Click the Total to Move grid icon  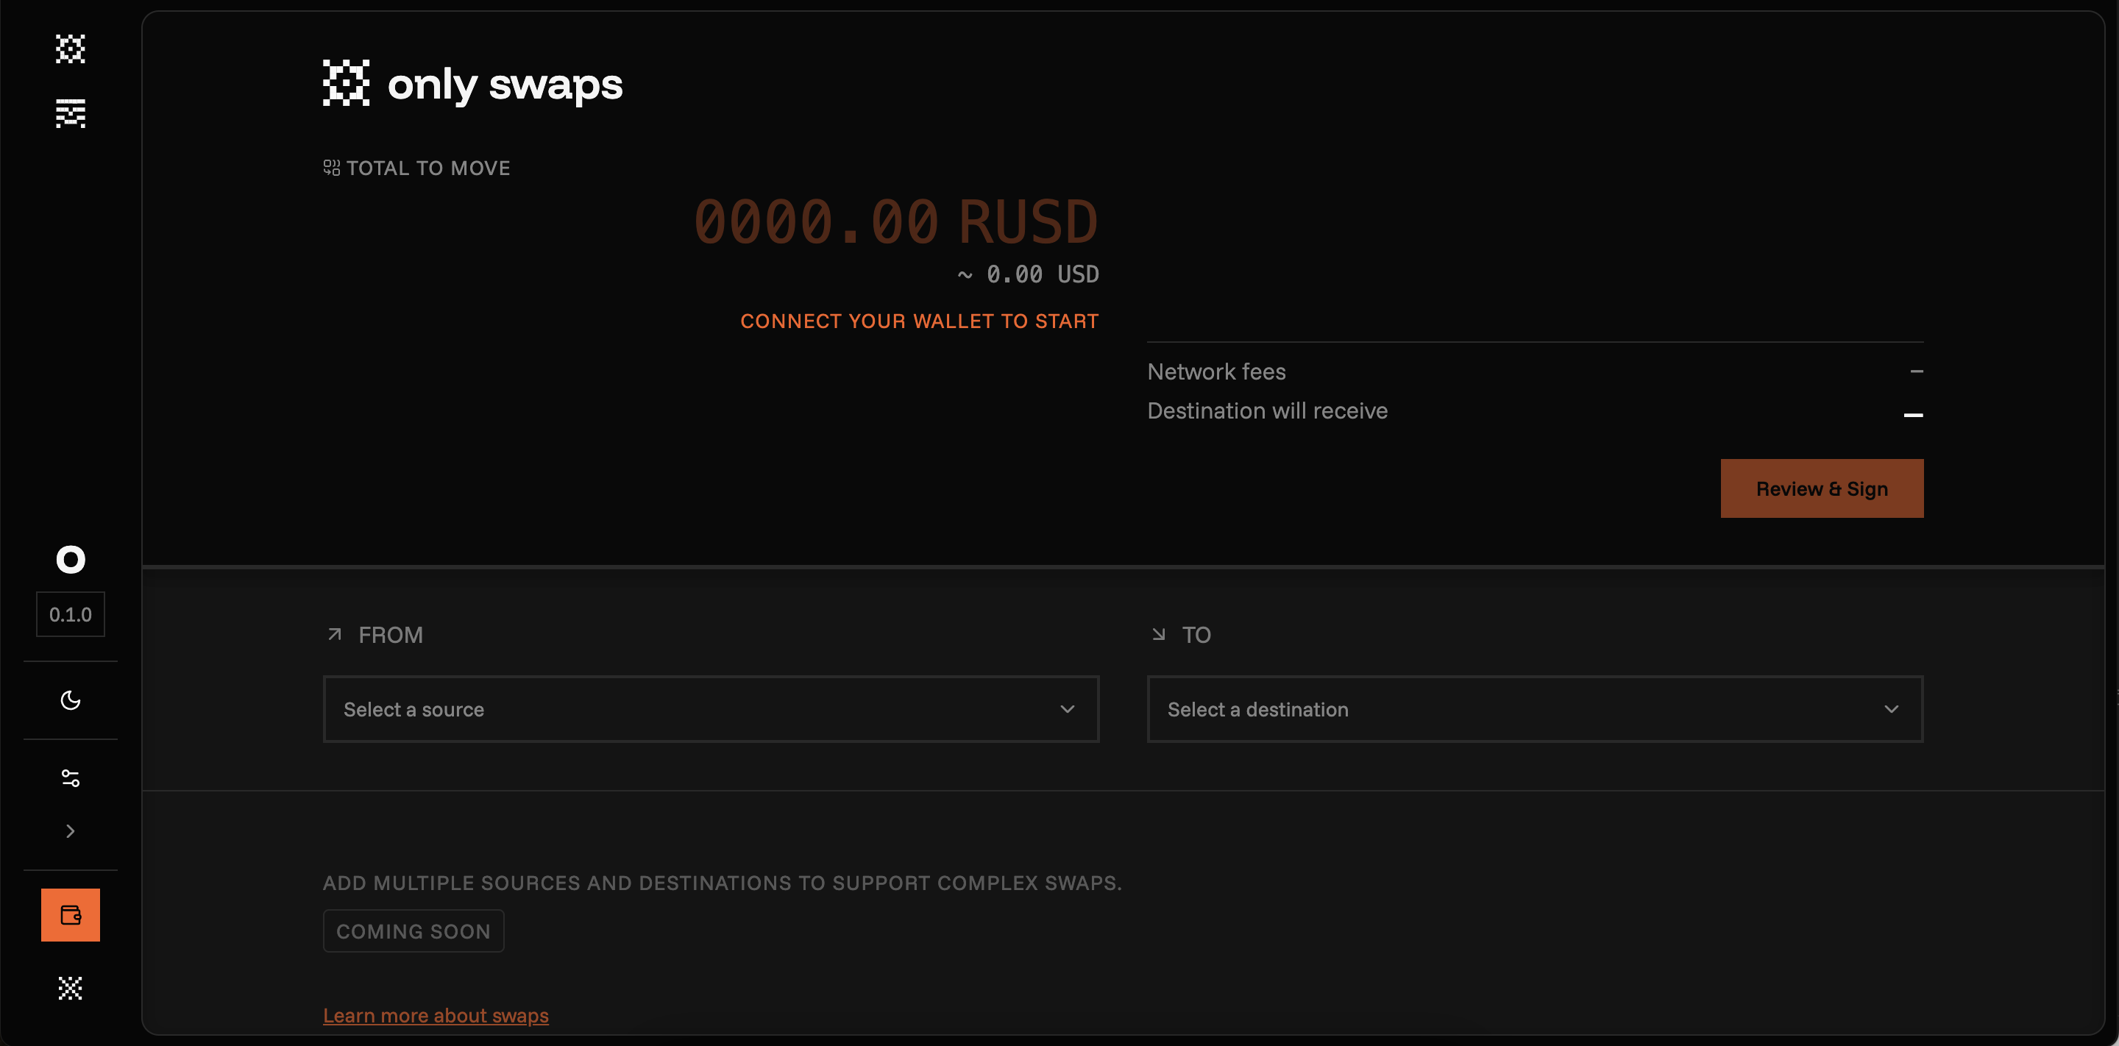coord(333,167)
